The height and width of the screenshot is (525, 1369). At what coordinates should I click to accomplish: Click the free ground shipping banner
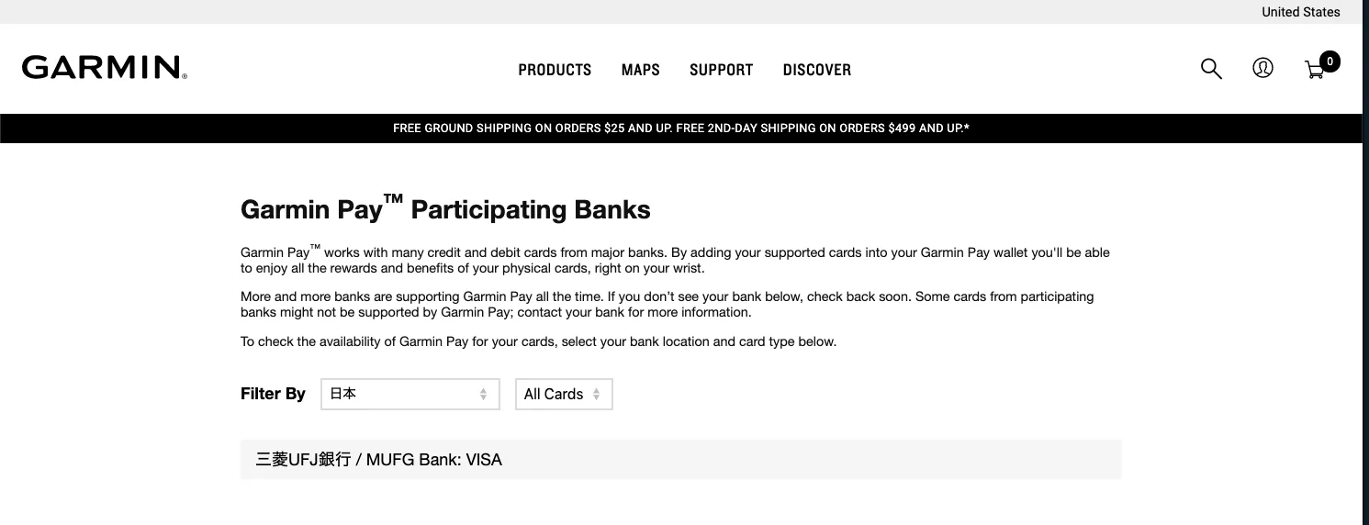680,128
